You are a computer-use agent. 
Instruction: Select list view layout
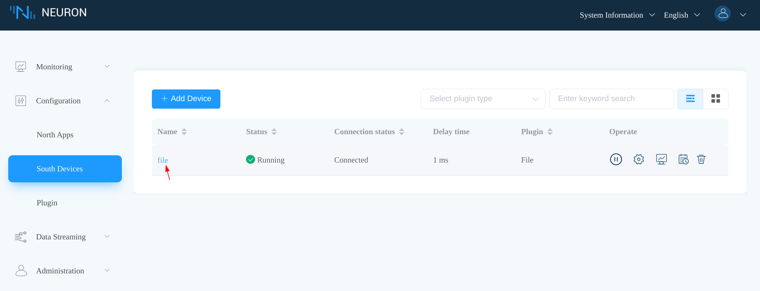tap(691, 99)
